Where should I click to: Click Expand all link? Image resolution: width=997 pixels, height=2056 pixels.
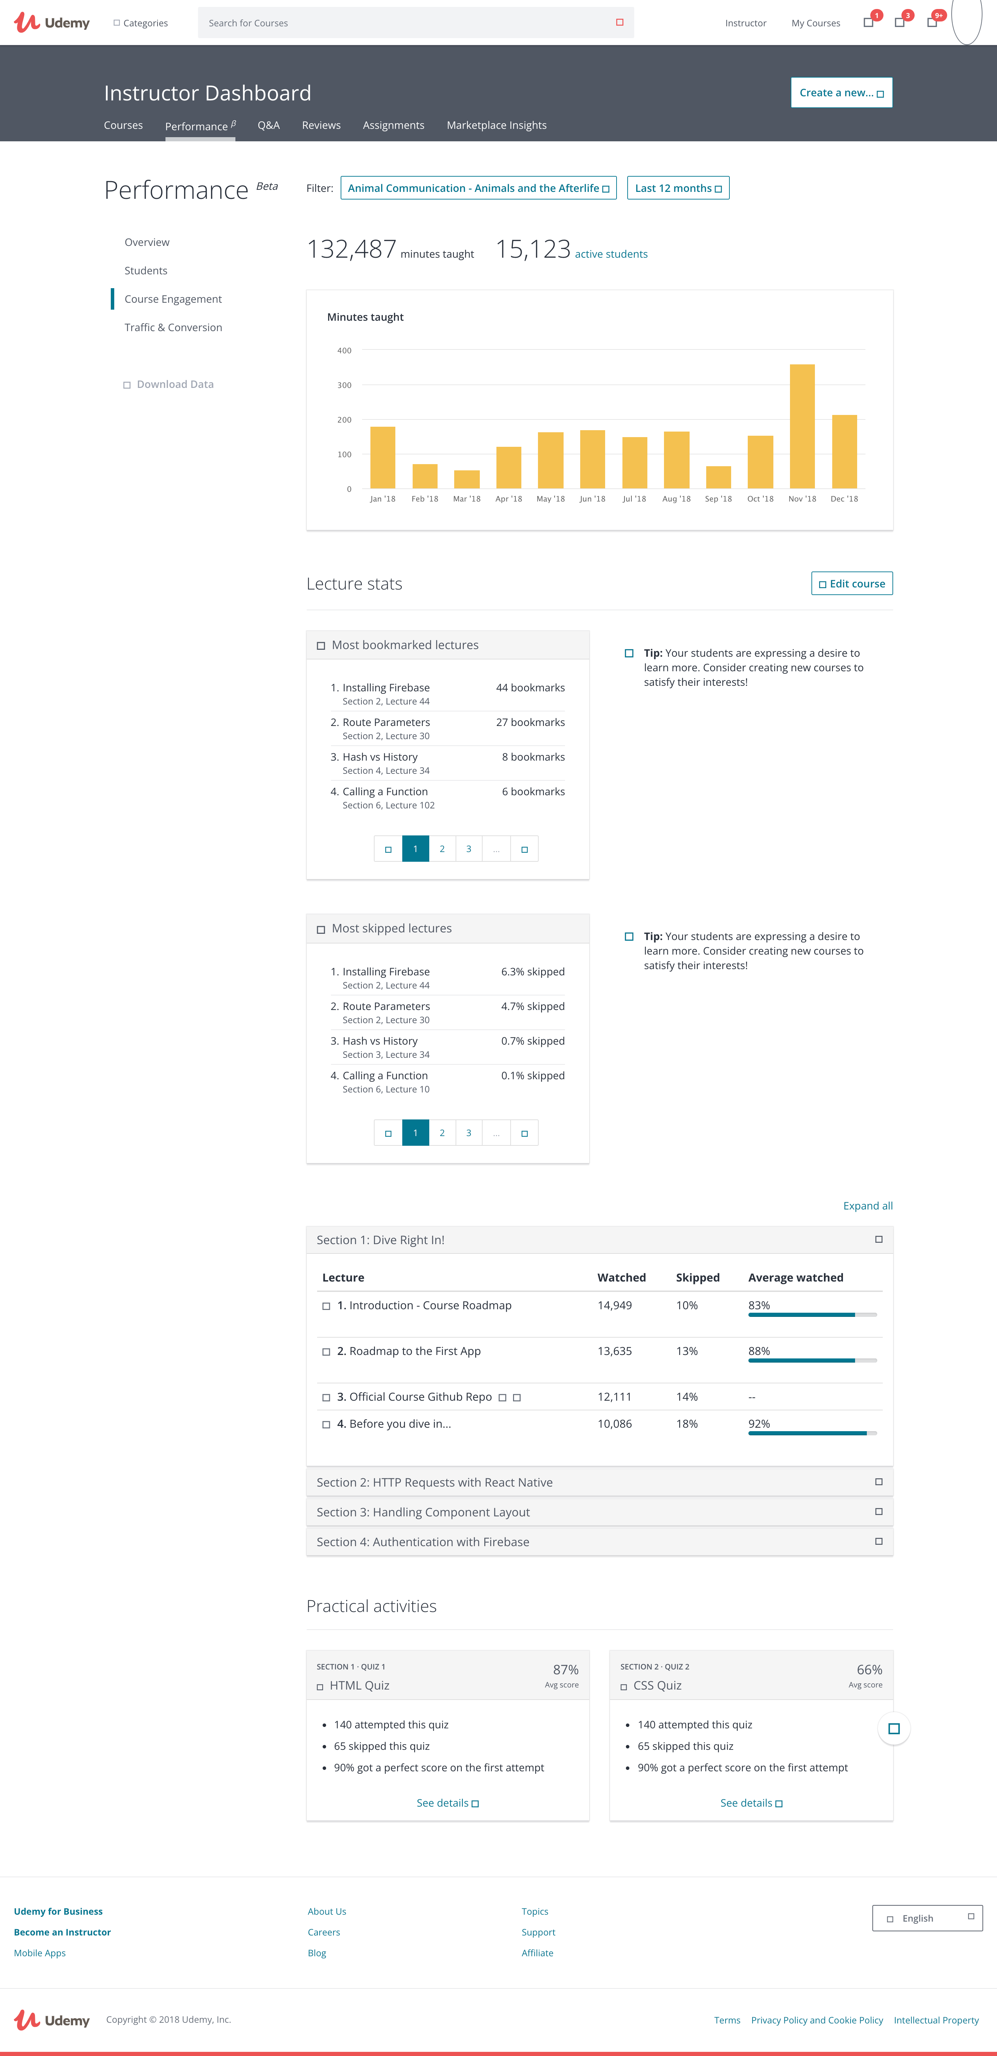pos(868,1206)
